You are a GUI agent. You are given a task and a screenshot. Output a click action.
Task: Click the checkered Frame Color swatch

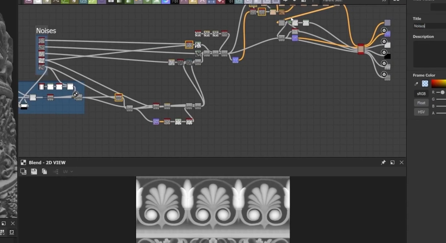[425, 84]
